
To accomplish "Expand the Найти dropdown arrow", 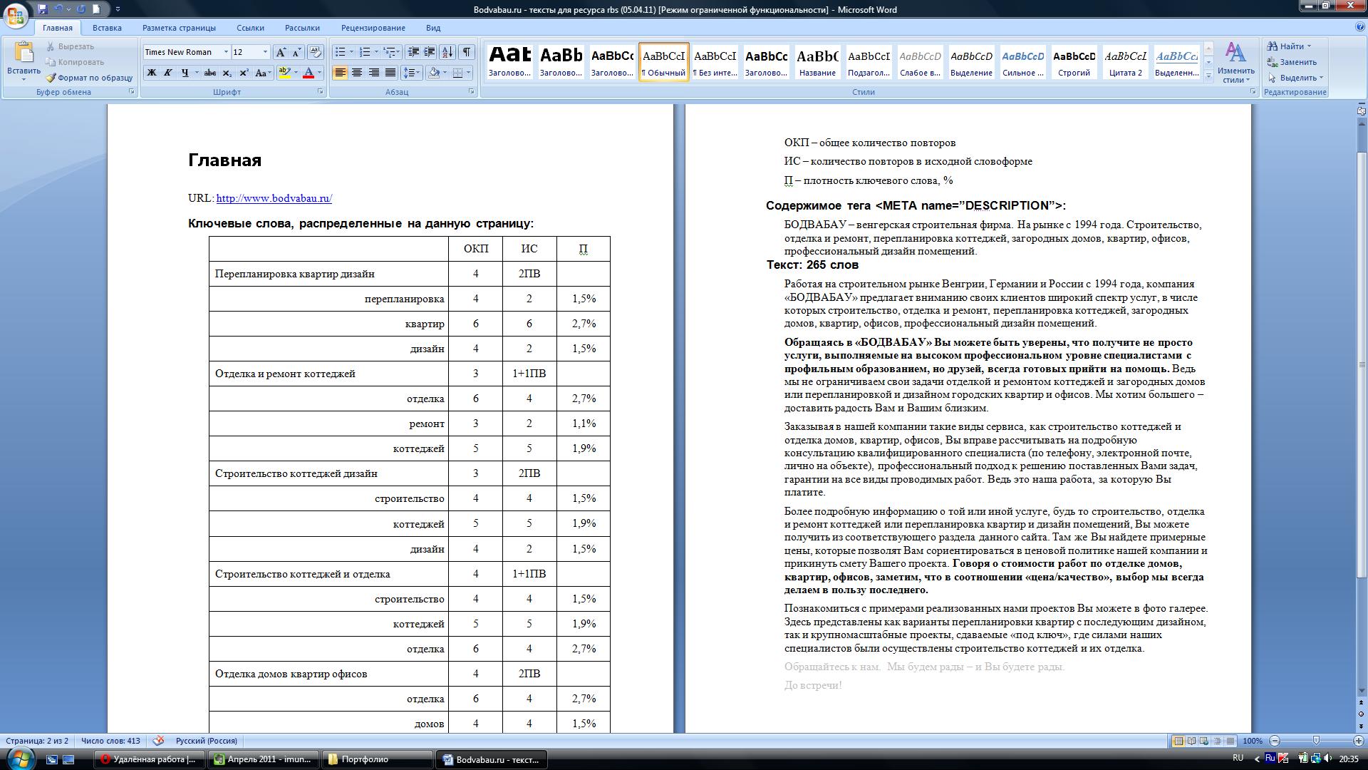I will (1309, 46).
